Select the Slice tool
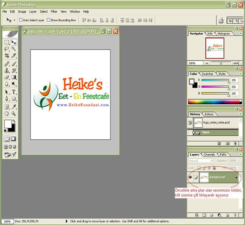This screenshot has height=225, width=245. point(14,56)
